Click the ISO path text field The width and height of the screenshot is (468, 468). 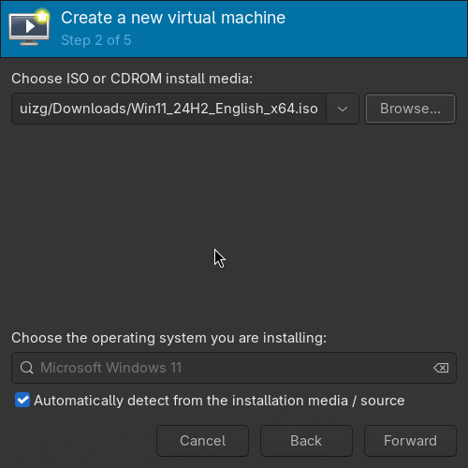[x=168, y=109]
